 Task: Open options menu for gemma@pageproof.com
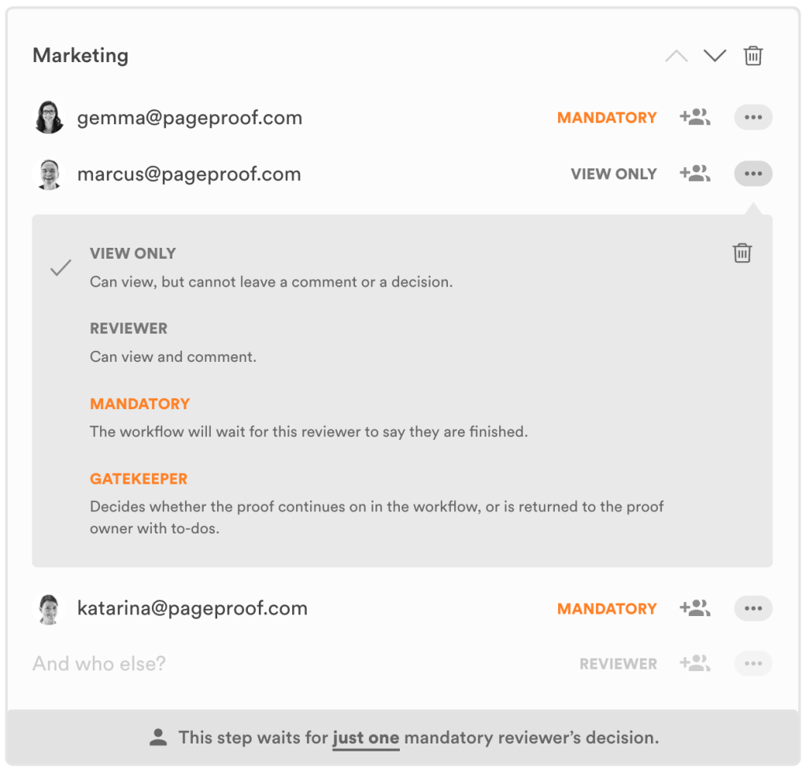(x=752, y=116)
